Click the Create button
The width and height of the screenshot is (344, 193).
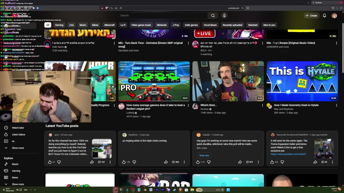(x=311, y=16)
